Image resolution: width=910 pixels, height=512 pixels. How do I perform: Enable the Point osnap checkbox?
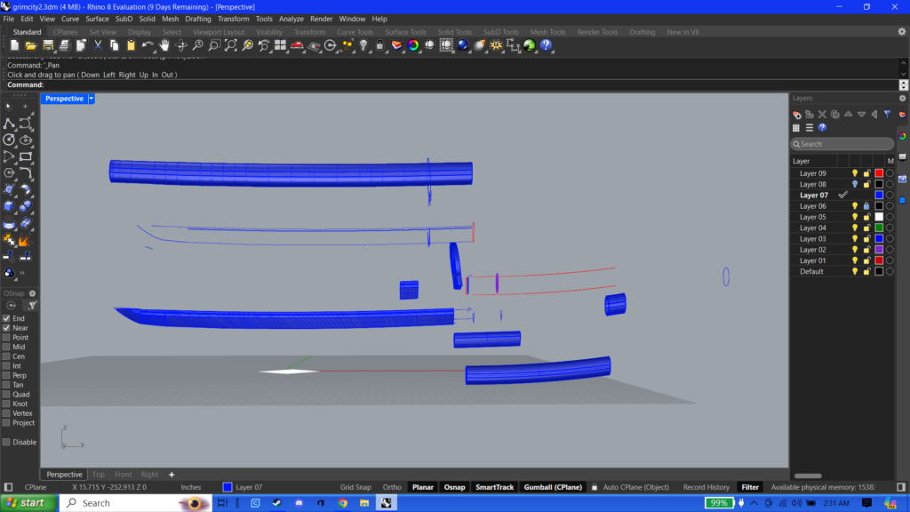point(6,337)
